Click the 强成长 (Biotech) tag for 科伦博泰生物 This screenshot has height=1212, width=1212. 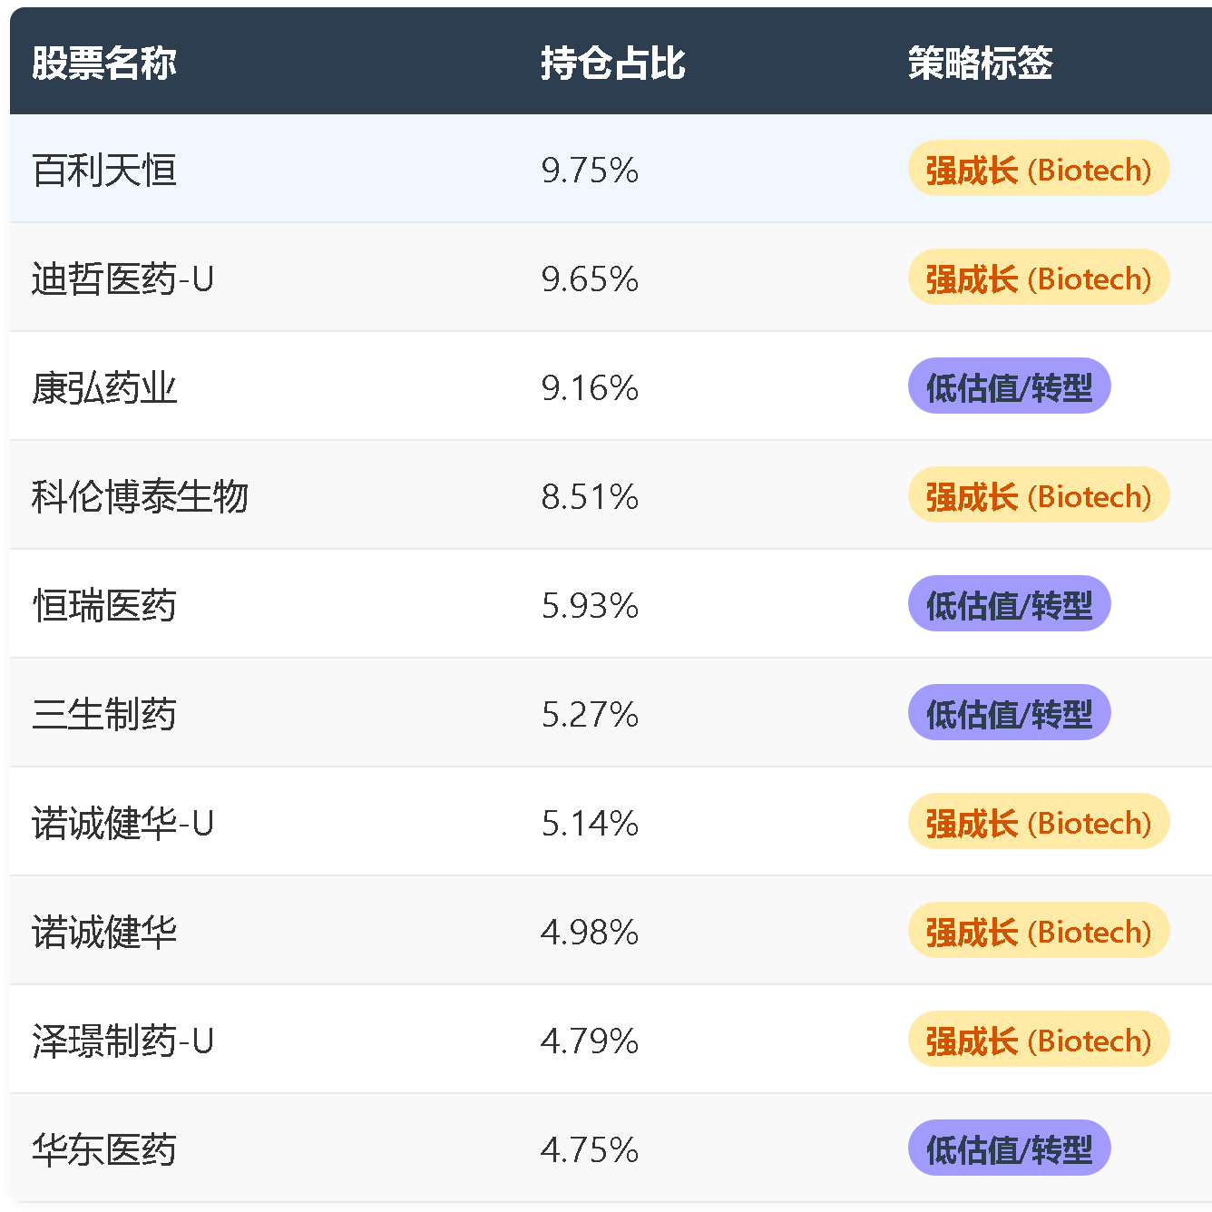[x=1038, y=495]
